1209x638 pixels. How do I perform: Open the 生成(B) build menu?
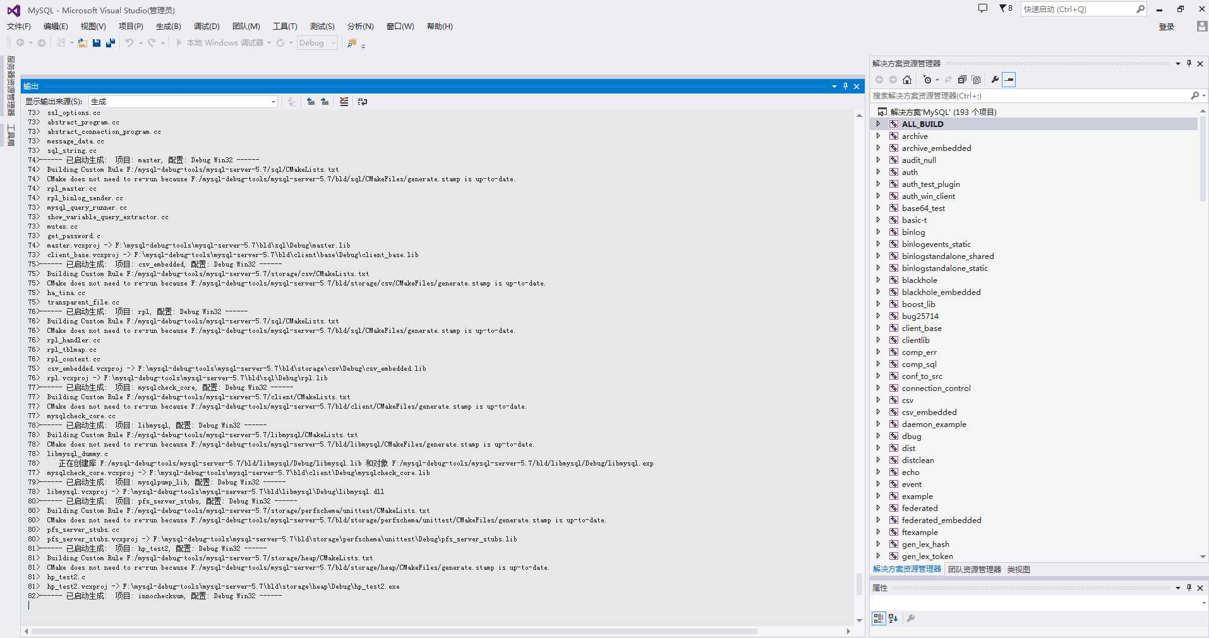[169, 27]
